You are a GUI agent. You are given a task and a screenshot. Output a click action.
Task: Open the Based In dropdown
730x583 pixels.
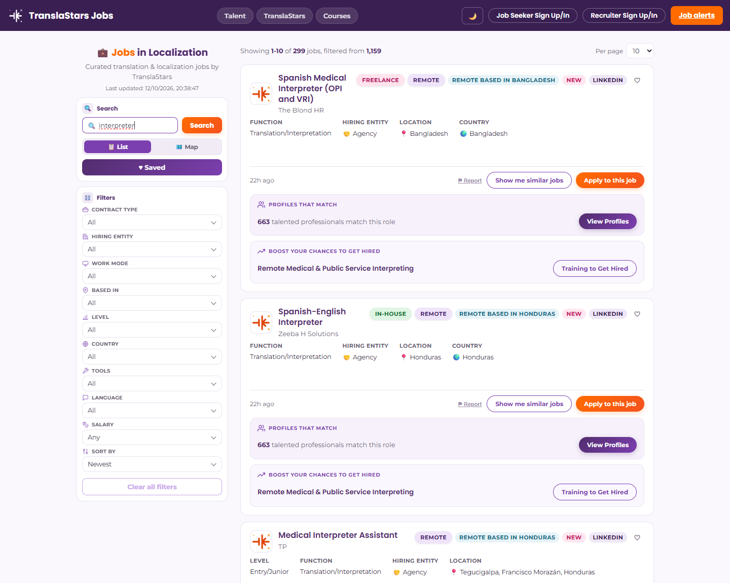[x=152, y=303]
